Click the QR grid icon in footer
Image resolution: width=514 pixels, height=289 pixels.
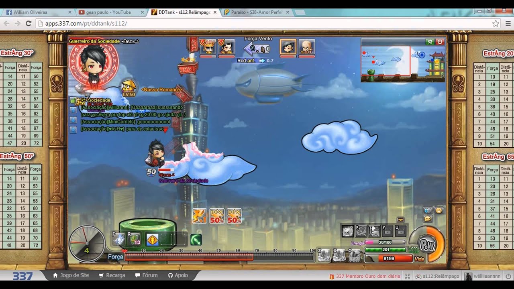pos(408,276)
